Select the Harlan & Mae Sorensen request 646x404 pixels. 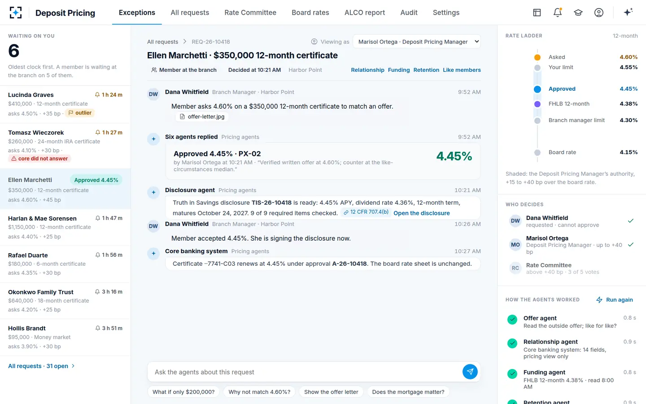[x=65, y=228]
